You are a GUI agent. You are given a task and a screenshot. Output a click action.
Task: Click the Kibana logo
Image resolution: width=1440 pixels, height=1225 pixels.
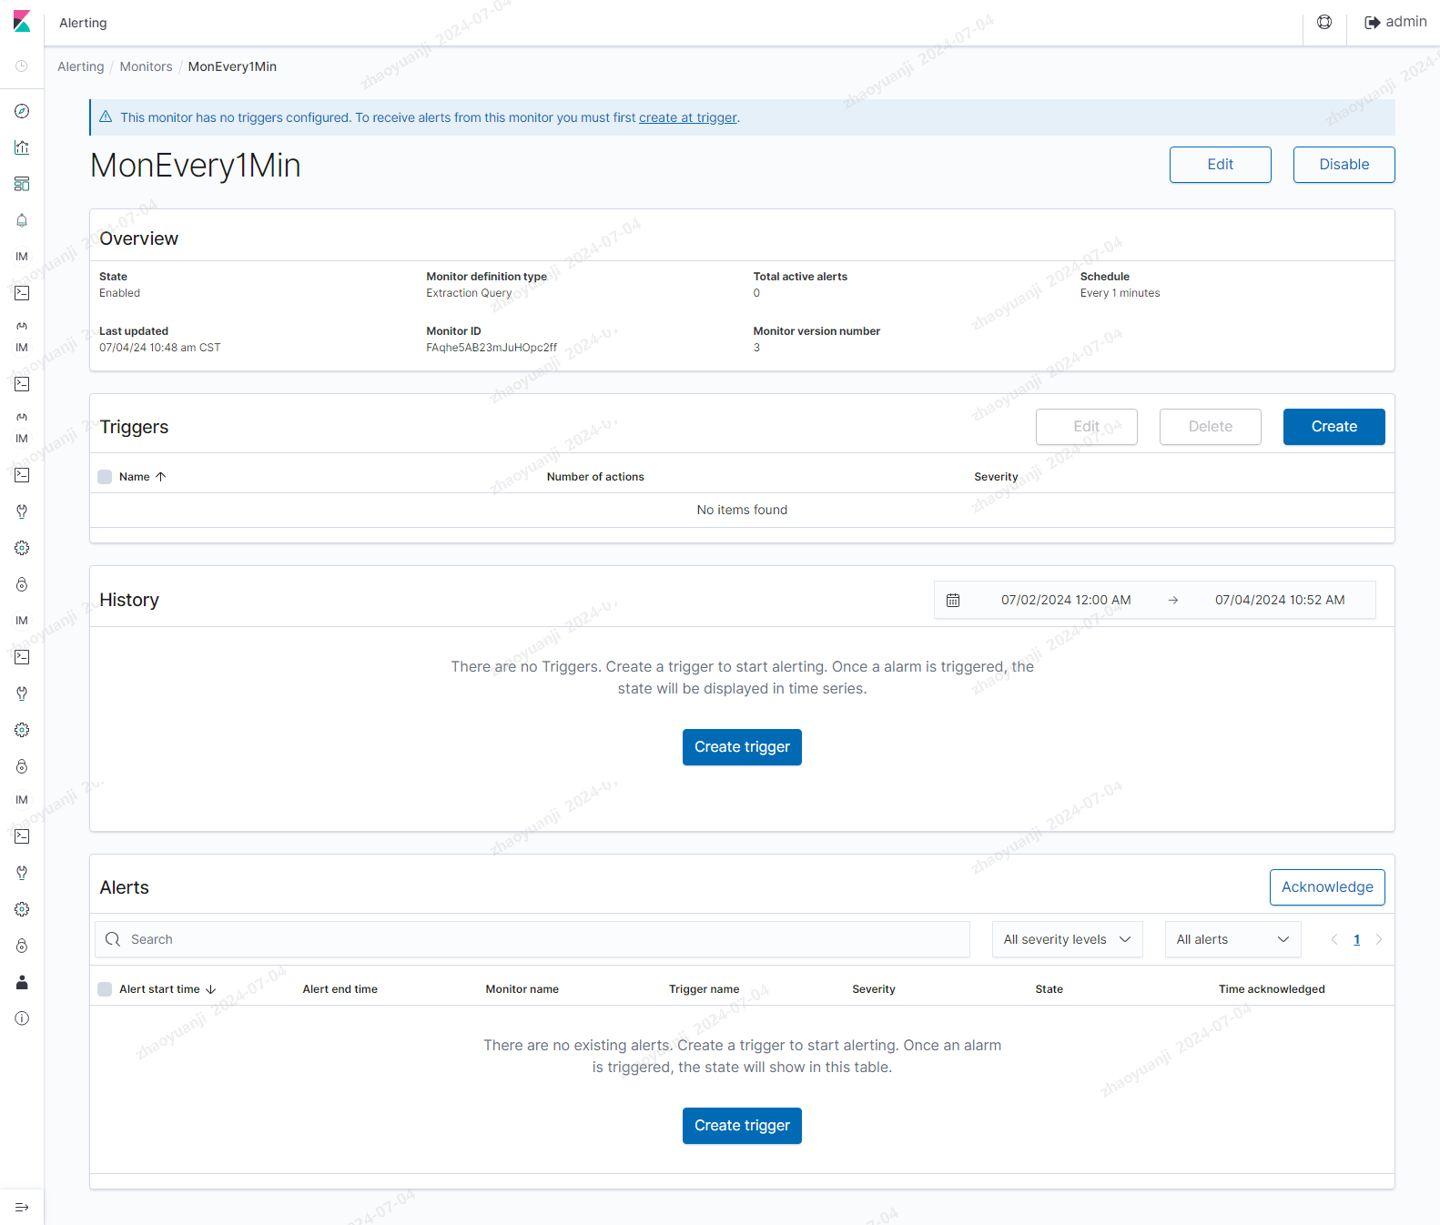click(x=22, y=22)
